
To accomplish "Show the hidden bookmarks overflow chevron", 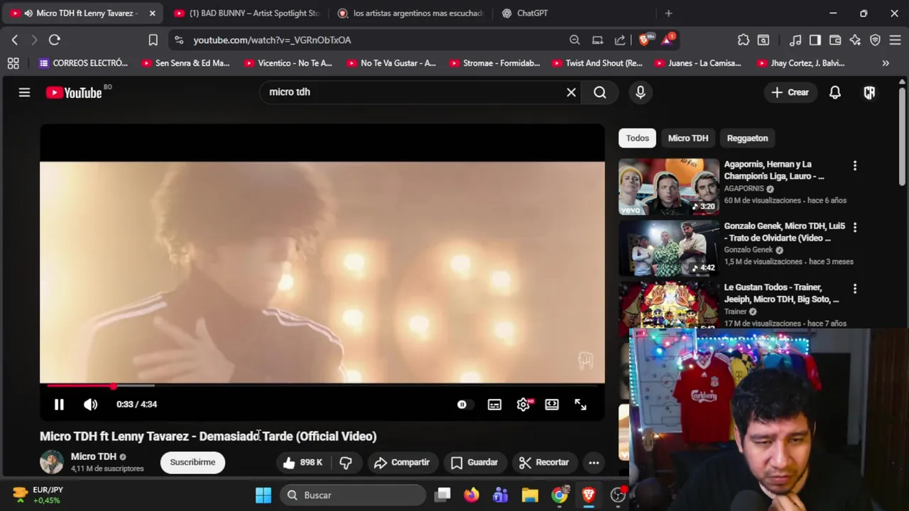I will pyautogui.click(x=886, y=63).
